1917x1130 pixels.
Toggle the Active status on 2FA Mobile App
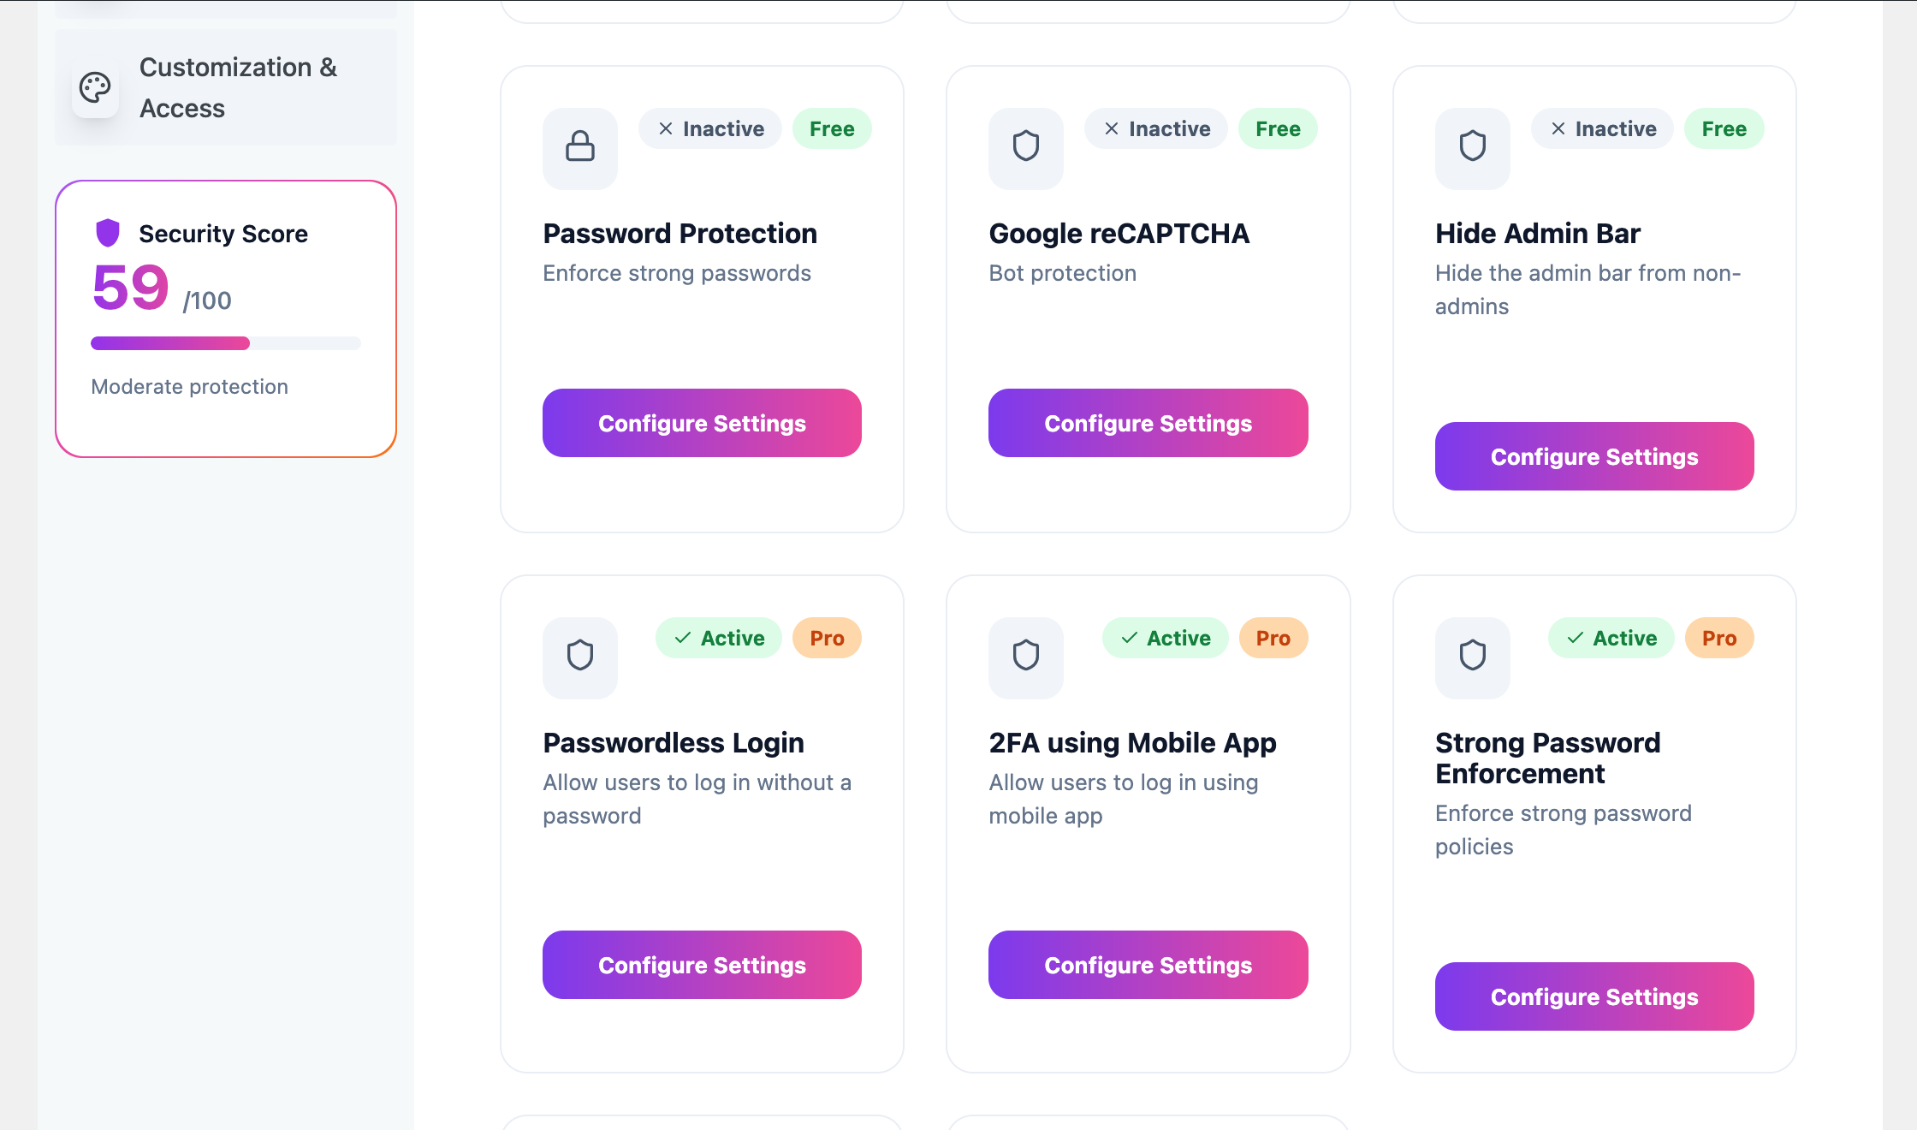(1165, 639)
